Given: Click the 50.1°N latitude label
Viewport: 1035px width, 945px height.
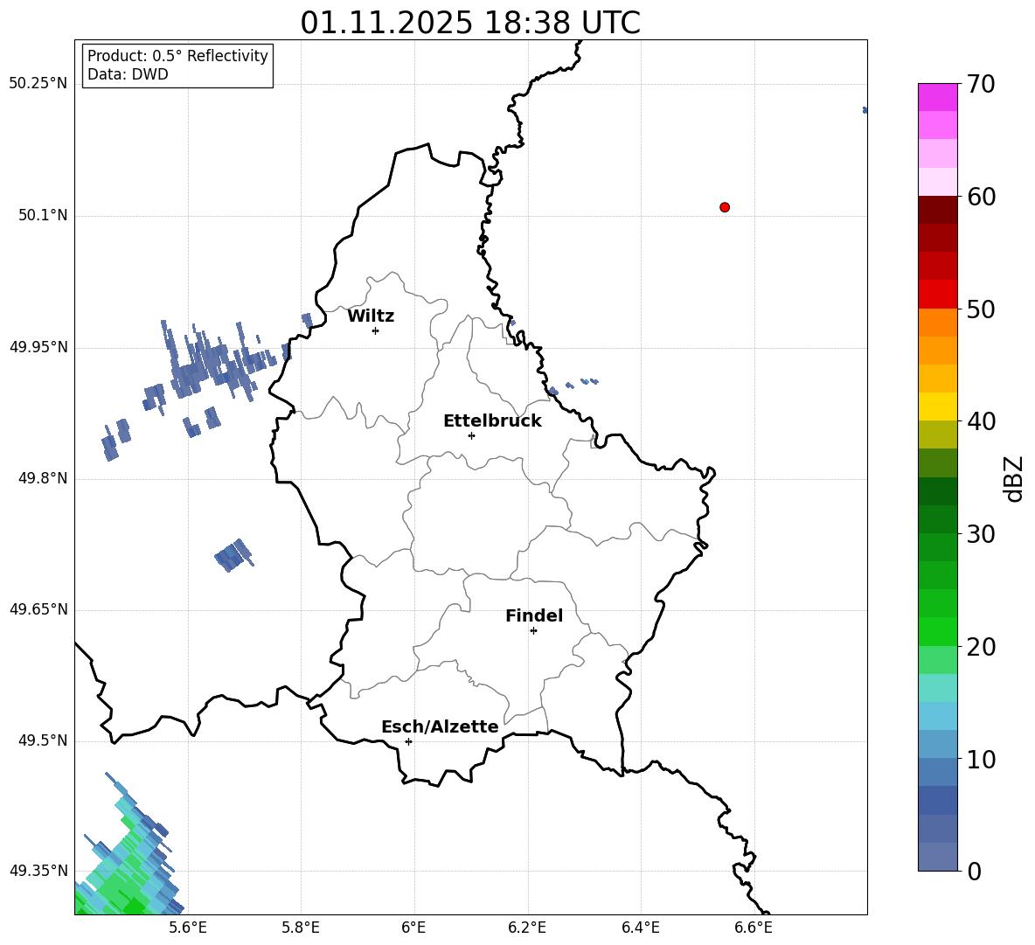Looking at the screenshot, I should tap(43, 216).
